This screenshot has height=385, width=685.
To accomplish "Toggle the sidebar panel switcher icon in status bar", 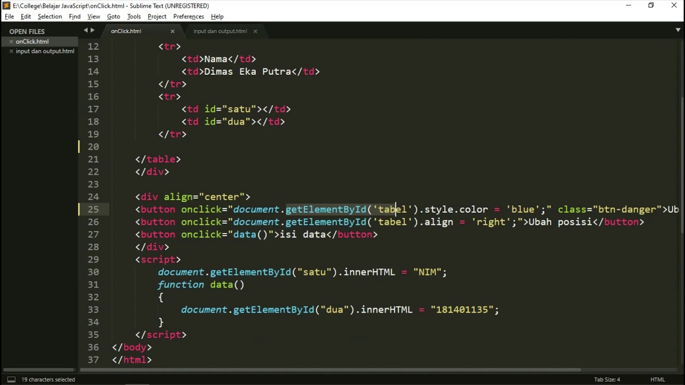I will [11, 380].
